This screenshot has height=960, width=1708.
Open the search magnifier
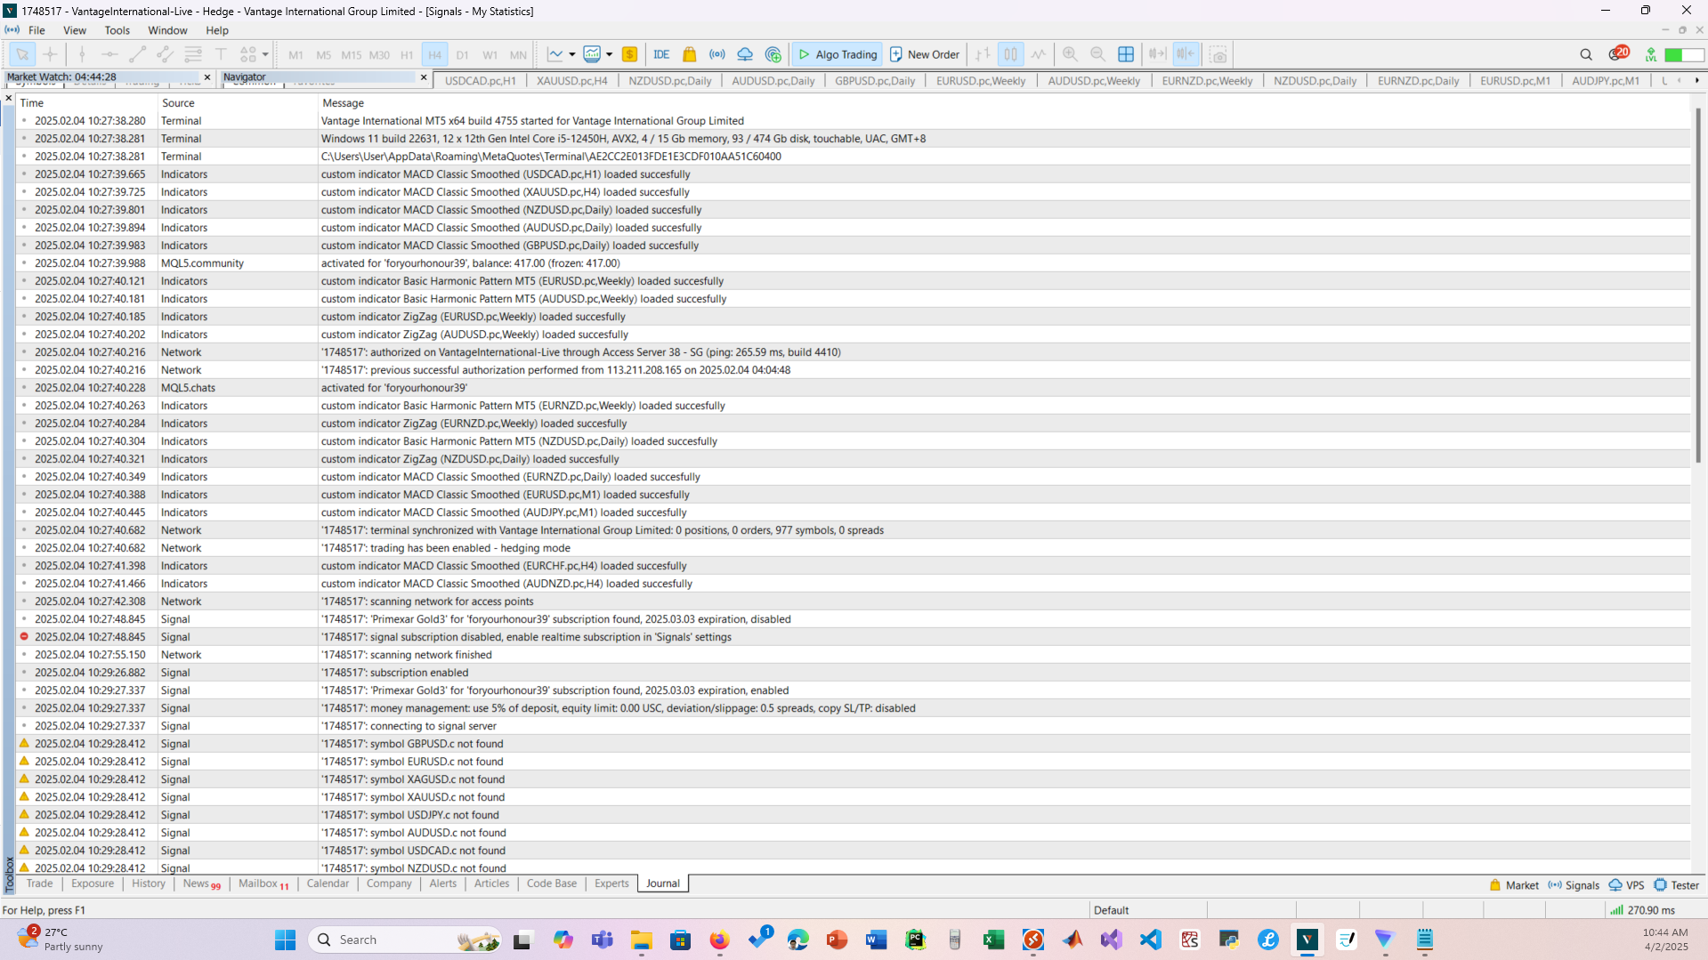(x=1586, y=54)
